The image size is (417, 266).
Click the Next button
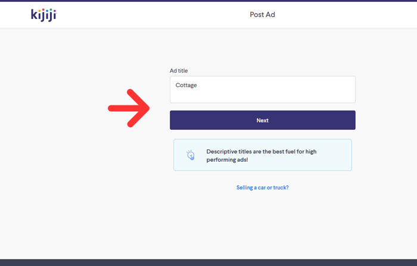(x=263, y=120)
